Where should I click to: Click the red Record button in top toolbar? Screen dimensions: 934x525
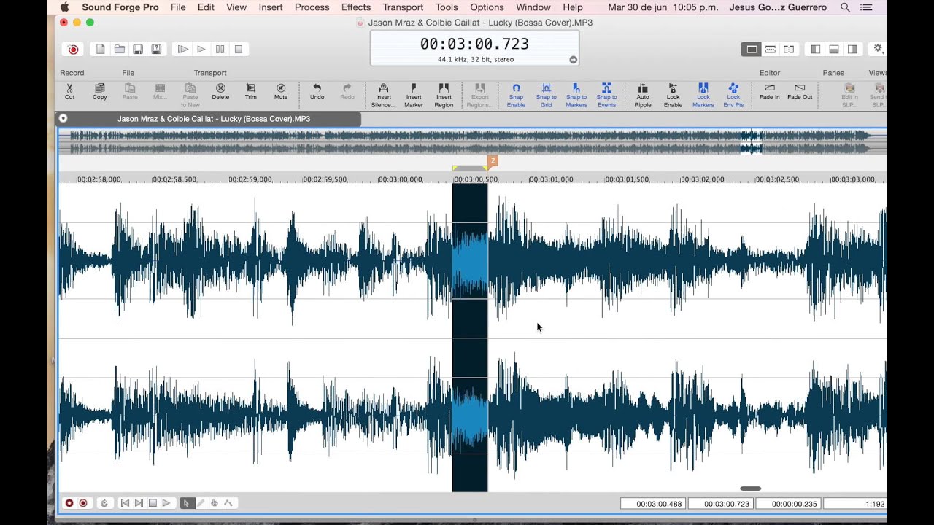click(x=73, y=50)
